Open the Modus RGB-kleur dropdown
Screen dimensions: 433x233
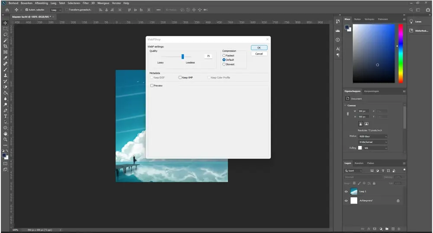pos(373,137)
